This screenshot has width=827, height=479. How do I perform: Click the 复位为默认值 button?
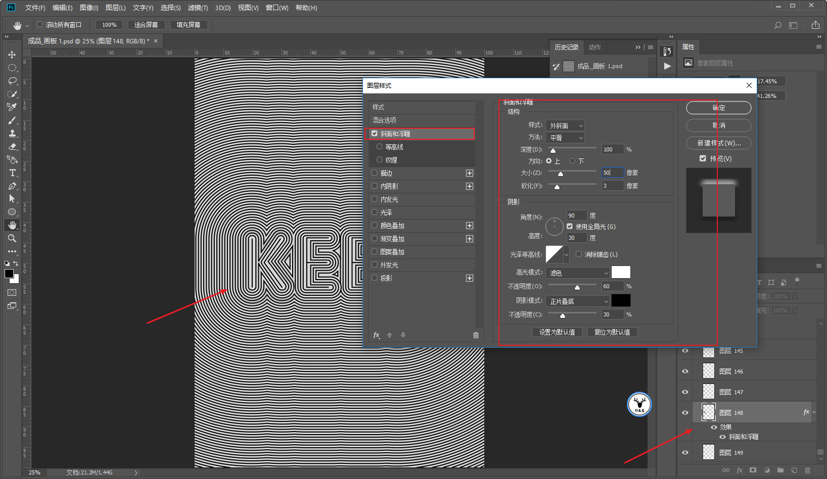612,332
